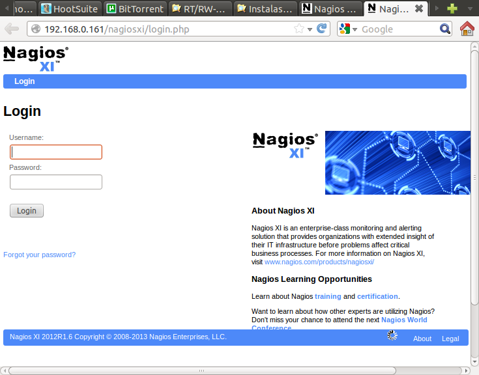Click Legal in the footer

pos(450,339)
